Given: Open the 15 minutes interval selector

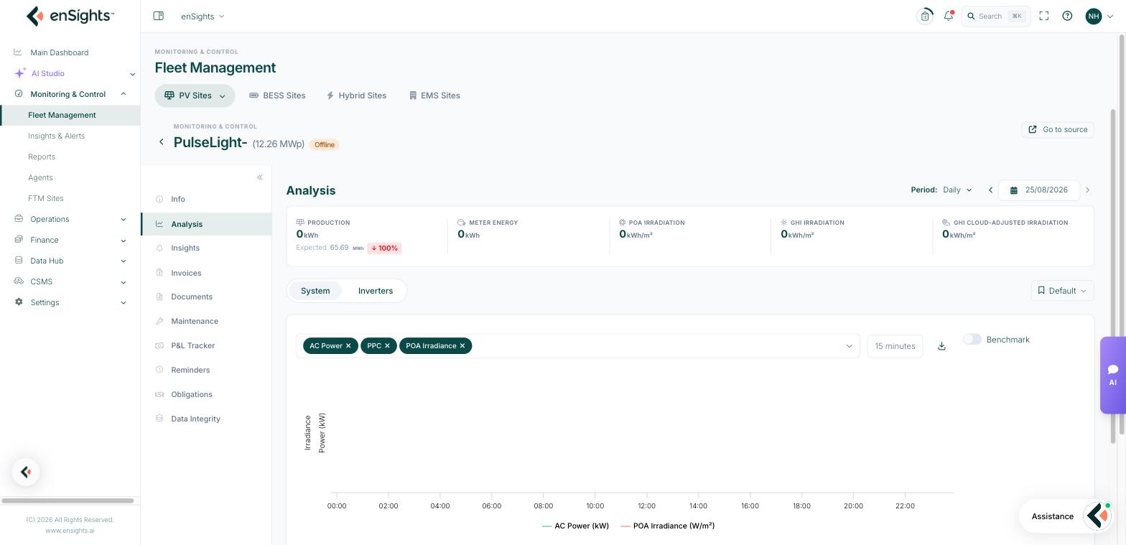Looking at the screenshot, I should point(895,346).
